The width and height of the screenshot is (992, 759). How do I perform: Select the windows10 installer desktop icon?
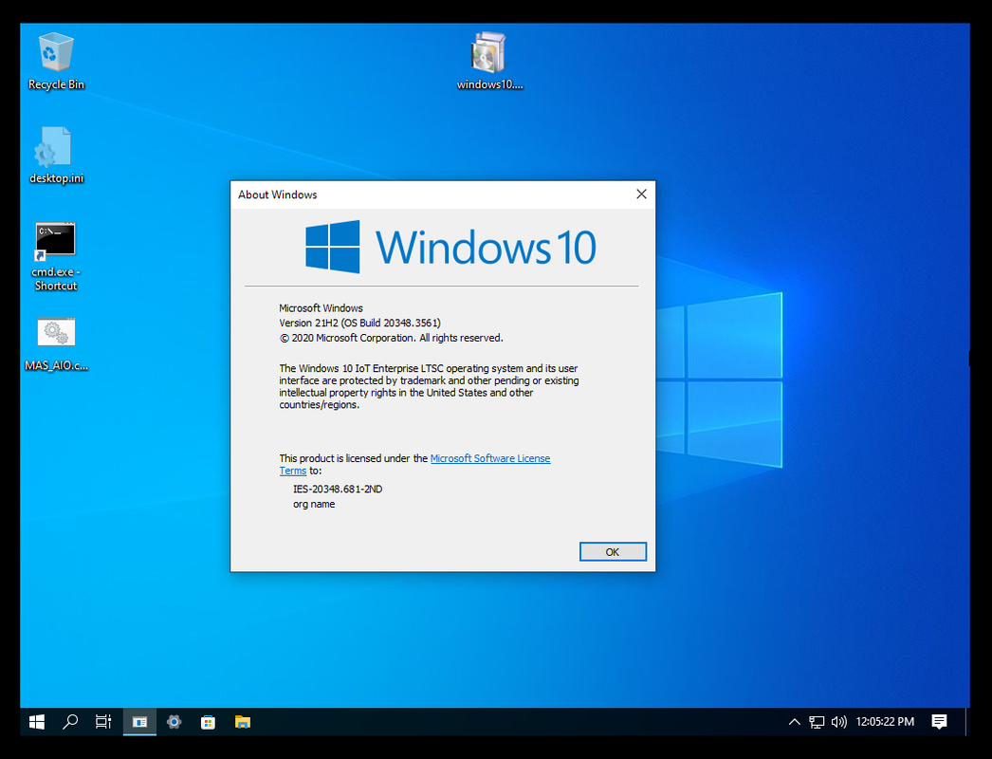(x=489, y=61)
